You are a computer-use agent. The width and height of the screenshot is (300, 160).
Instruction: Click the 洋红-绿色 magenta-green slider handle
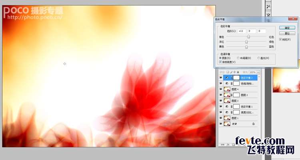coord(246,42)
